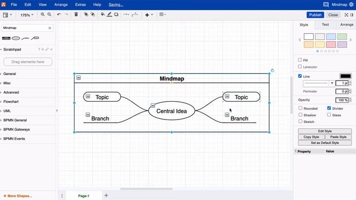This screenshot has width=356, height=200.
Task: Select the curved branch shape thumbnail
Action: (26, 38)
